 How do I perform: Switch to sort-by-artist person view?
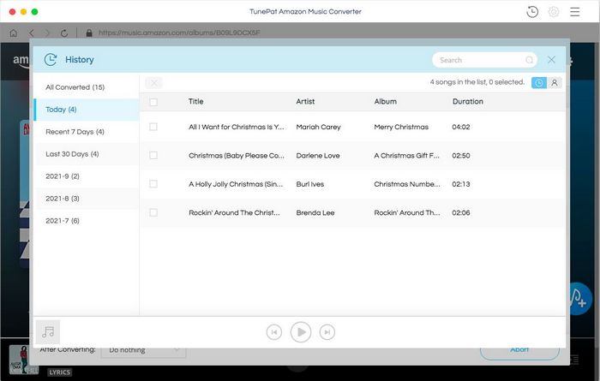554,82
